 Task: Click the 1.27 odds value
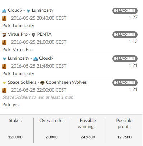click(133, 18)
